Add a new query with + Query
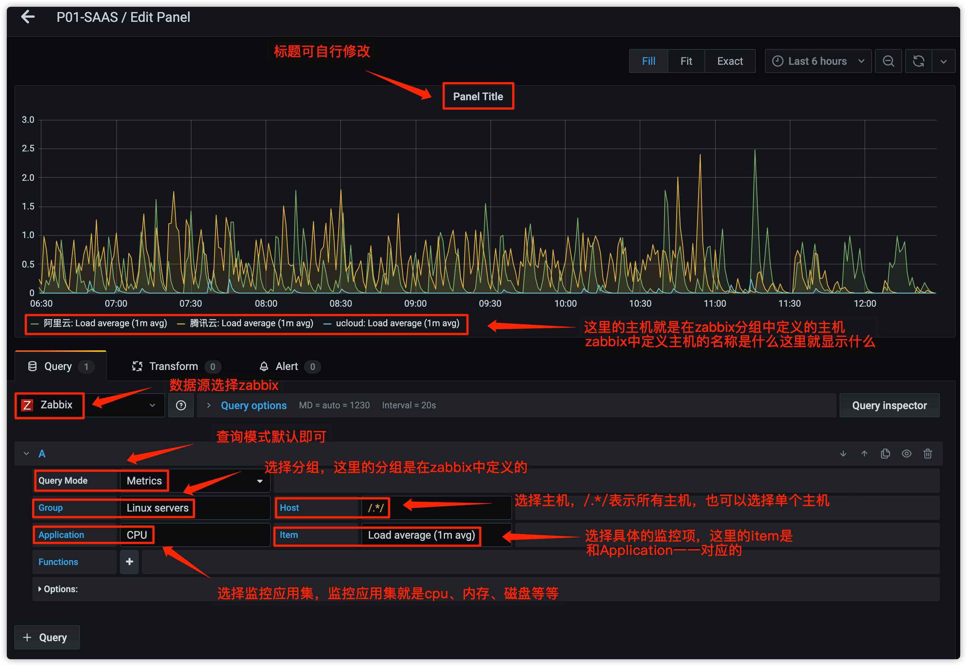 (47, 637)
